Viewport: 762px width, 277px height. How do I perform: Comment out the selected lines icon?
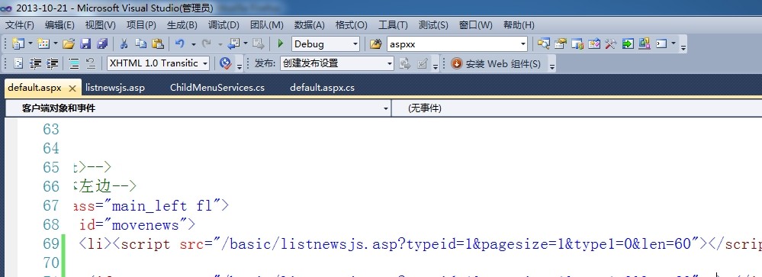(x=74, y=63)
